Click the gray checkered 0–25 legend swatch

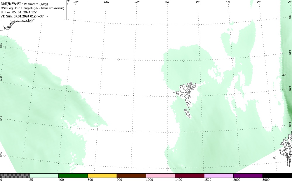pos(15,176)
